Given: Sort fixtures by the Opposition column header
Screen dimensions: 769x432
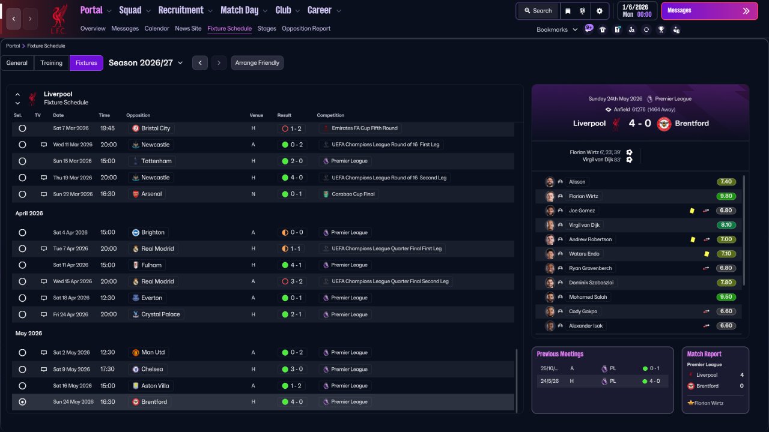Looking at the screenshot, I should [138, 115].
